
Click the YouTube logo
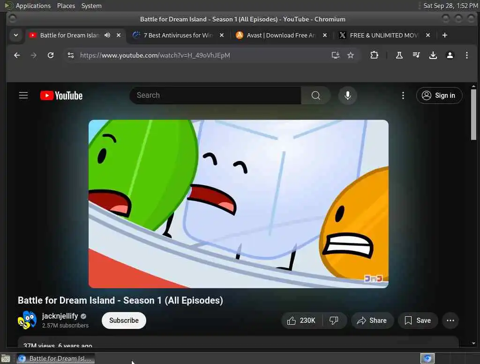point(61,95)
